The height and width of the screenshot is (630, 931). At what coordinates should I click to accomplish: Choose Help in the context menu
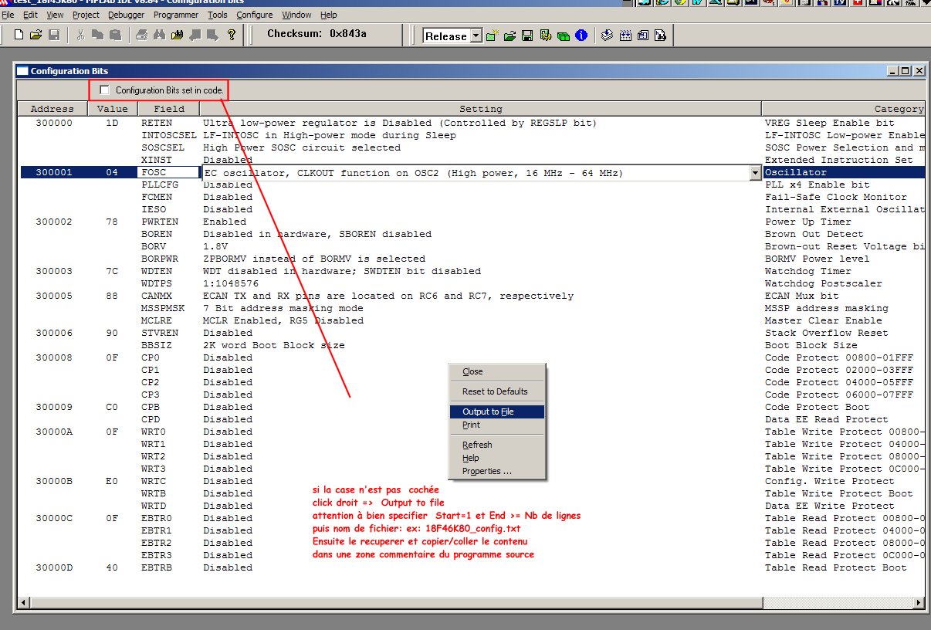pyautogui.click(x=497, y=458)
